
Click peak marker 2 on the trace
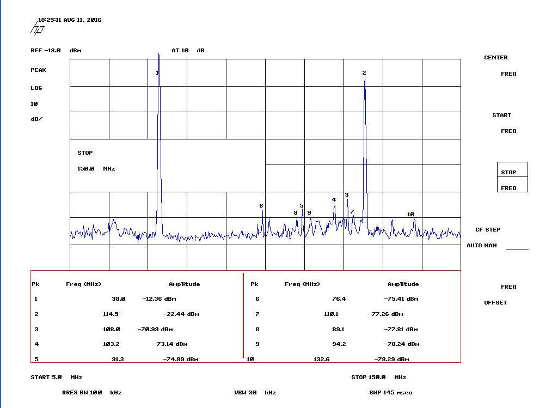pos(364,73)
